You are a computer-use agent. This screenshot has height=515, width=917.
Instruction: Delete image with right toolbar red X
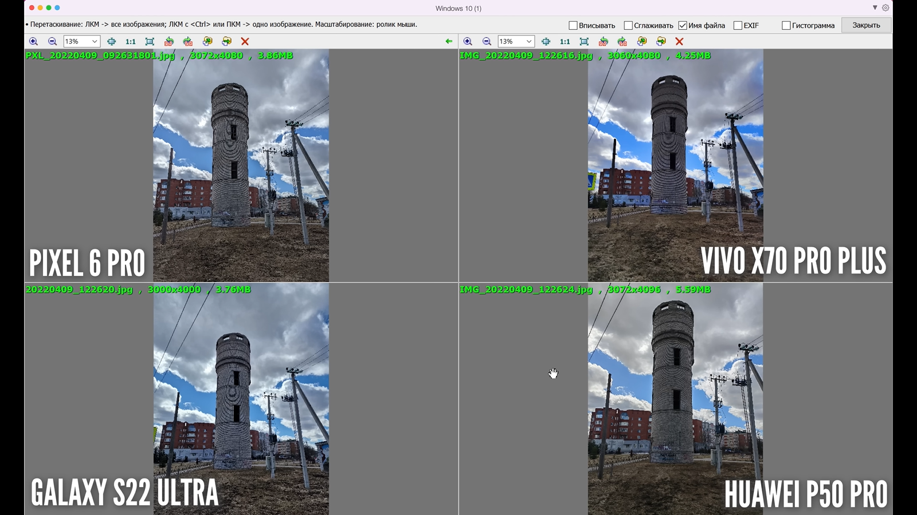click(679, 41)
